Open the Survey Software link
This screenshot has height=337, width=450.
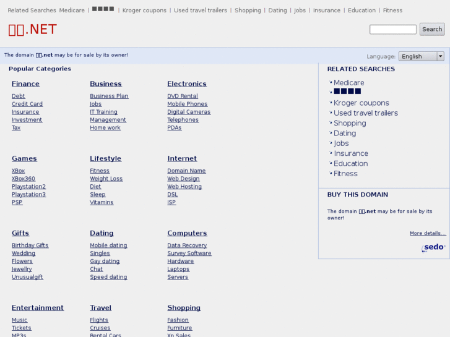(189, 254)
